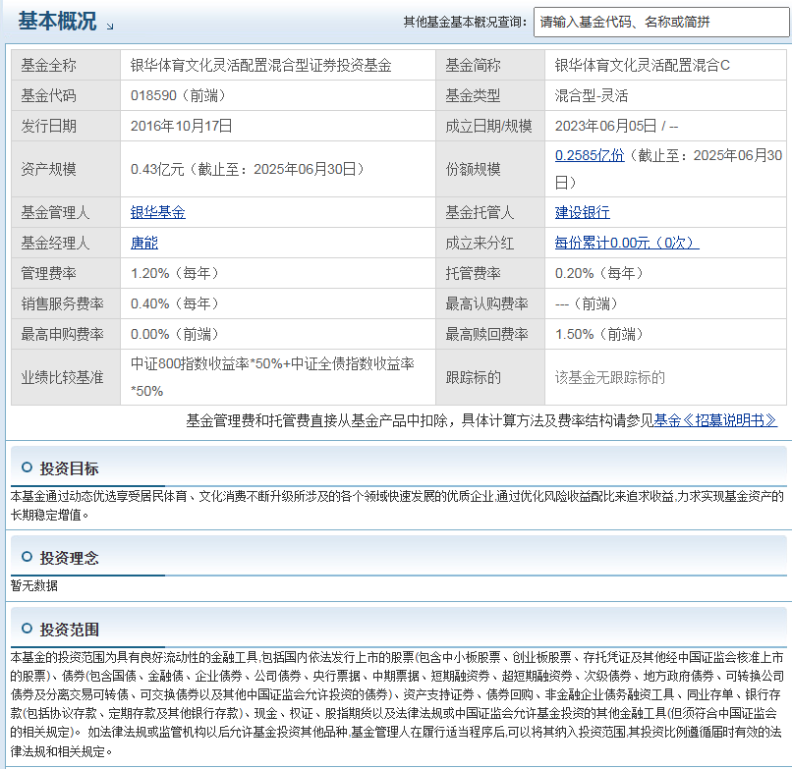Click fund code value 018590（前端）

pos(177,95)
